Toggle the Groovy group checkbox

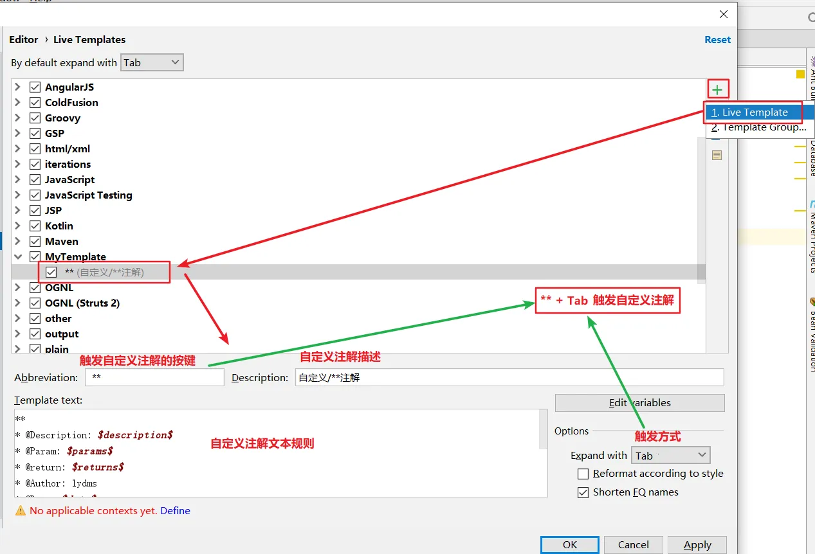coord(35,118)
